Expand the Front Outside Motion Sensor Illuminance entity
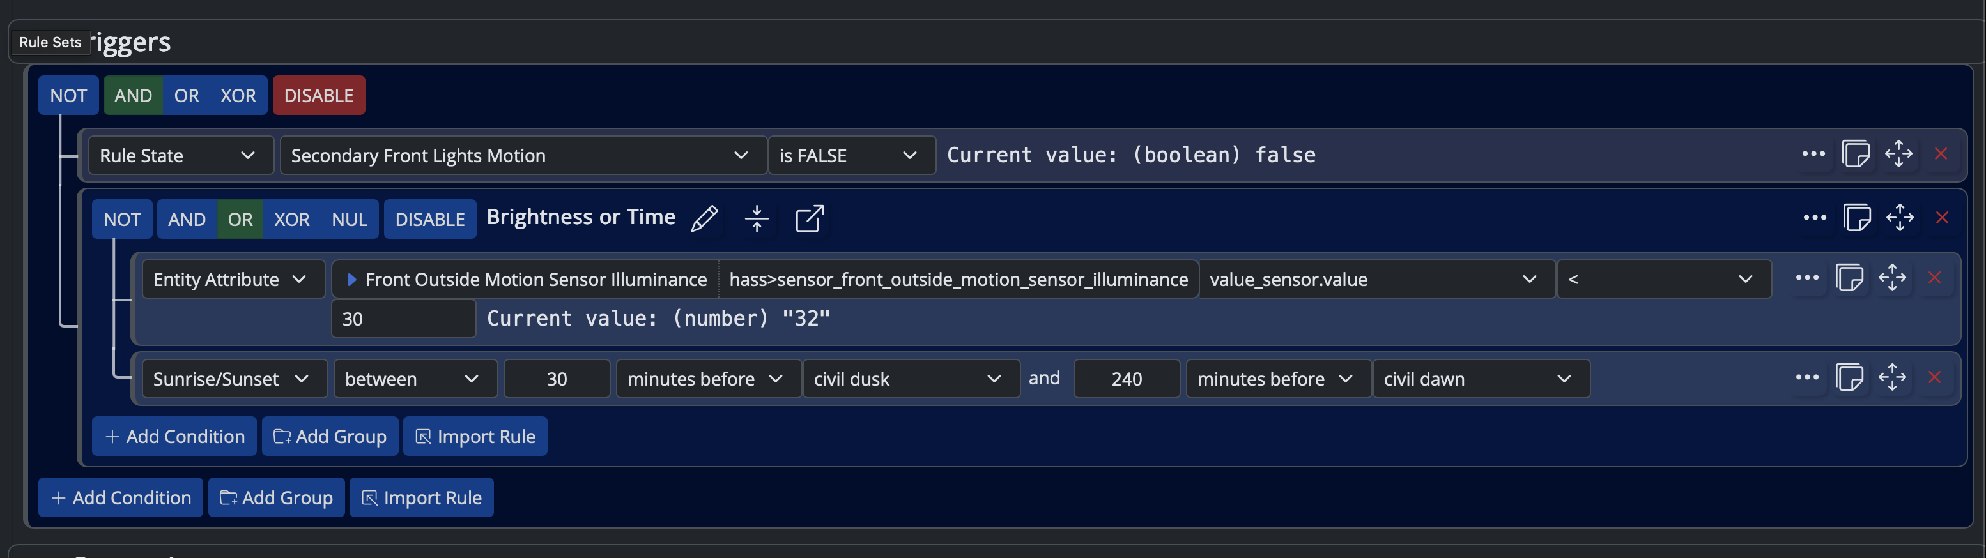Screen dimensions: 1986x558 click(351, 280)
